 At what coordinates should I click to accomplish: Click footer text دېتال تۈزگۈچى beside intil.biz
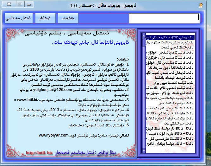click(85, 153)
